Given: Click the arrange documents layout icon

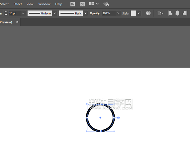Looking at the screenshot, I should pos(92,4).
